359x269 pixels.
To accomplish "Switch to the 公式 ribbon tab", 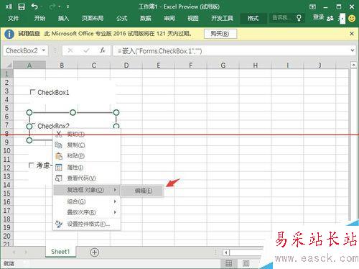I will click(122, 18).
